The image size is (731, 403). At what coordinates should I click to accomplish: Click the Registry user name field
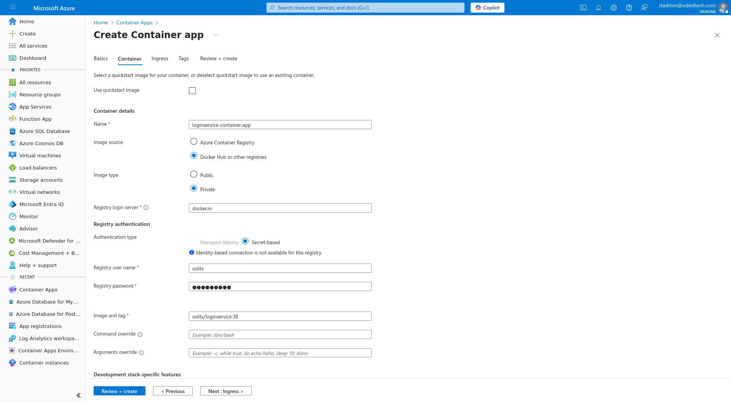click(280, 269)
